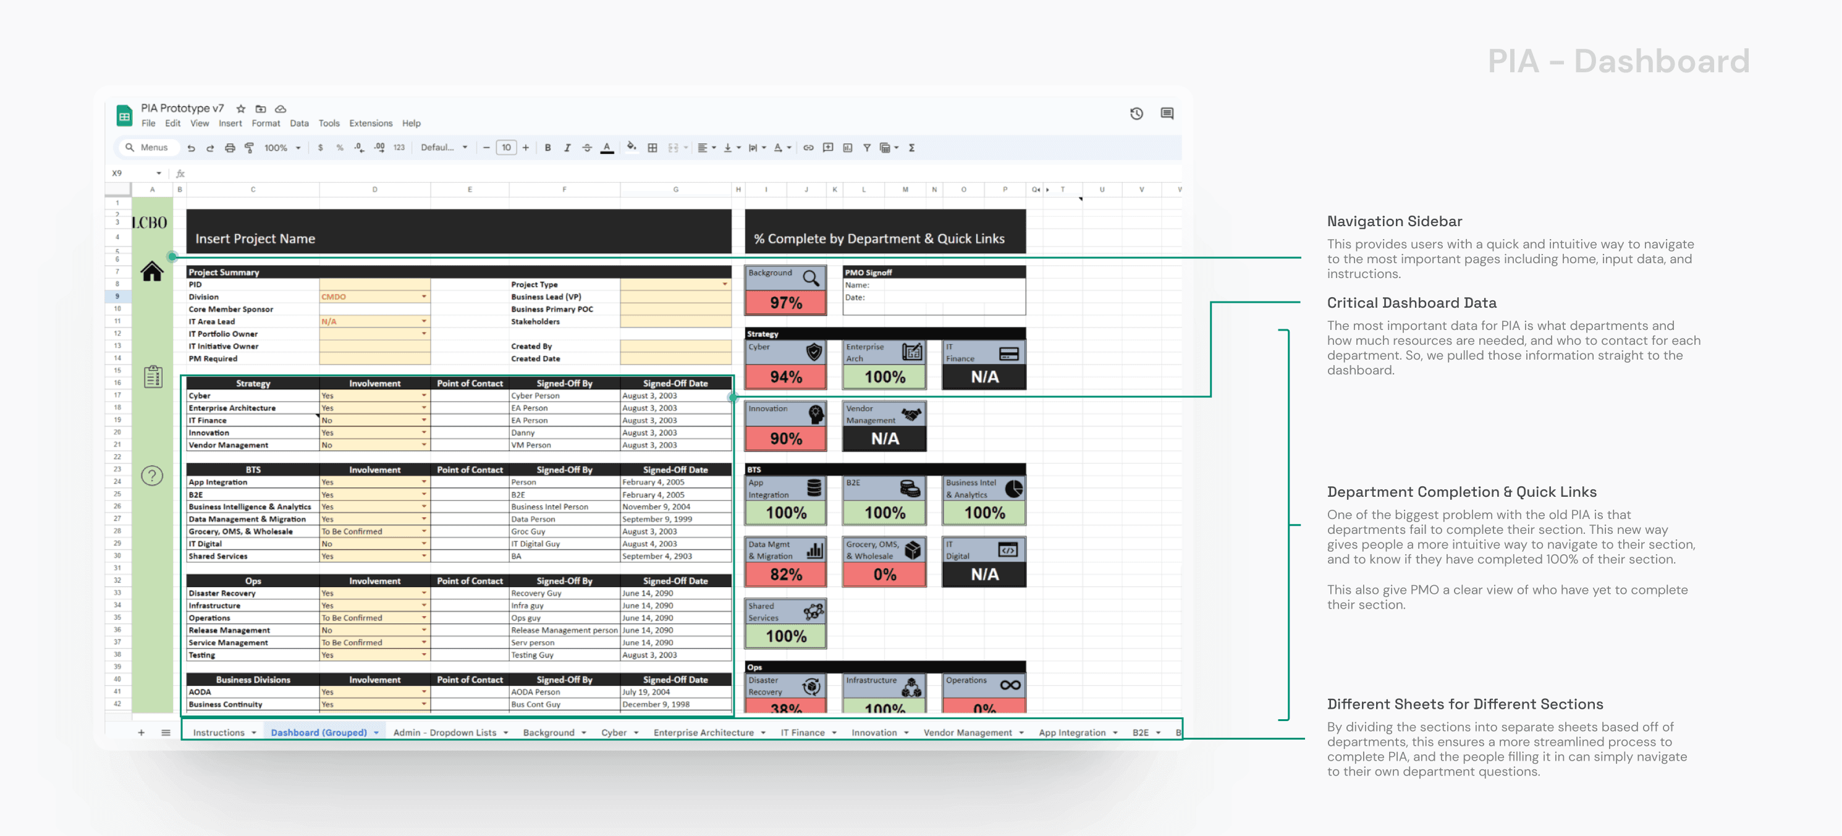Open the Extensions menu
Screen dimensions: 1842x836
370,124
